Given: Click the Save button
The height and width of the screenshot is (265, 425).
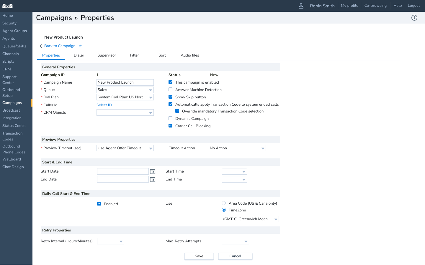Looking at the screenshot, I should tap(199, 256).
